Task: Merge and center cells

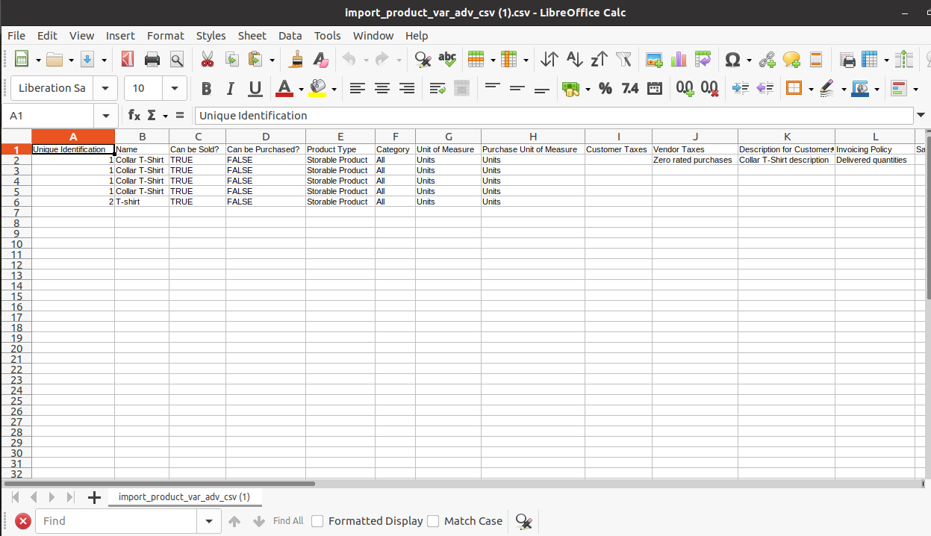Action: (x=461, y=88)
